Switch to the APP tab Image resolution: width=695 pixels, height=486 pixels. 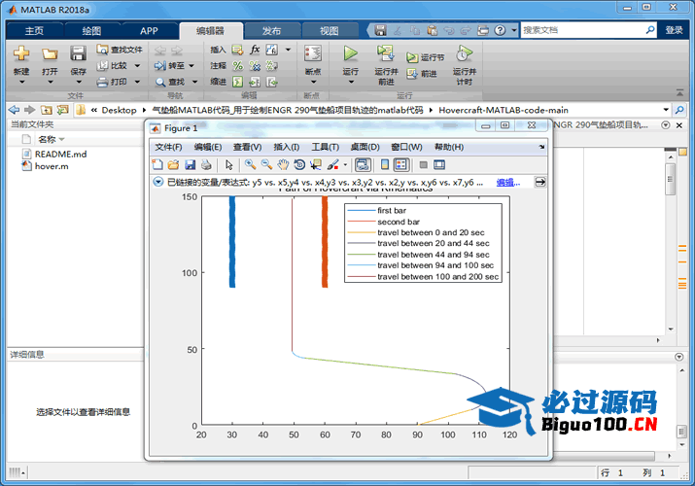(149, 30)
